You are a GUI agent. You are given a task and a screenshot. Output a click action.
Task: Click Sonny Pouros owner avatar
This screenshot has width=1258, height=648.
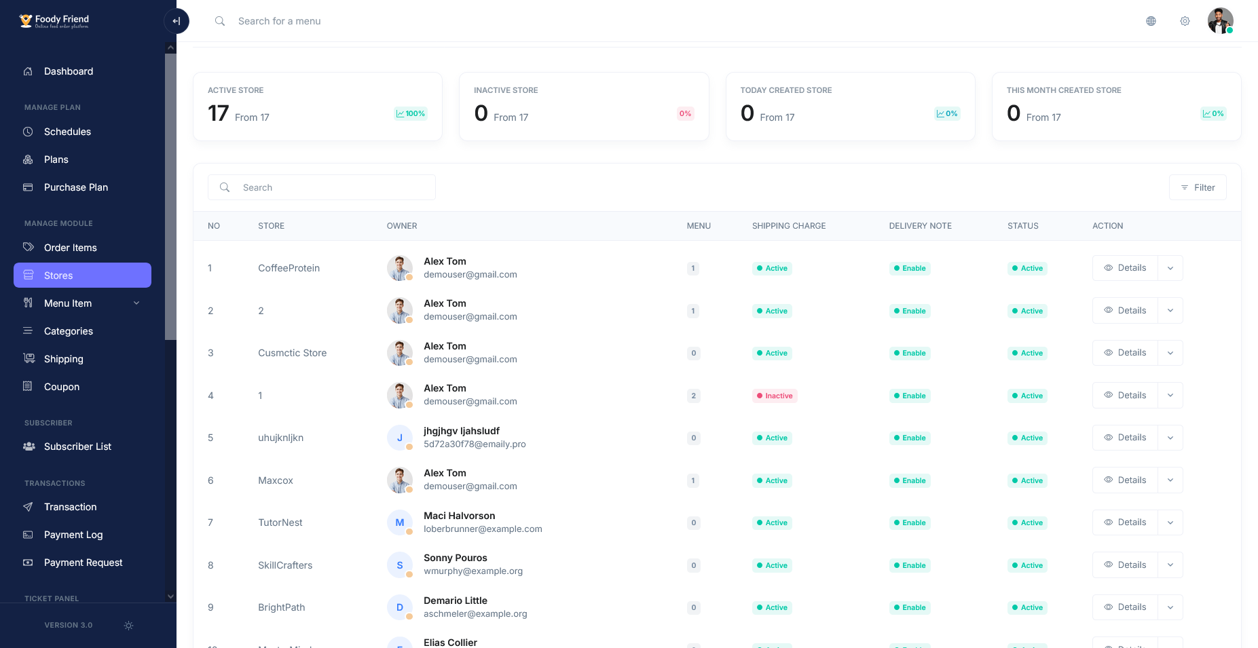(400, 565)
